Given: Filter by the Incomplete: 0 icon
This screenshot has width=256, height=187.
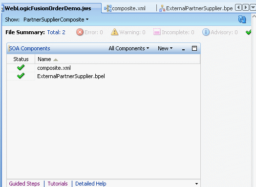Looking at the screenshot, I should click(x=157, y=32).
